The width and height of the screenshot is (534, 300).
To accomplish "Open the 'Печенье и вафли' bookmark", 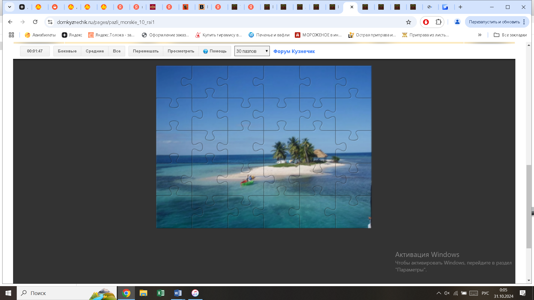I will 269,35.
